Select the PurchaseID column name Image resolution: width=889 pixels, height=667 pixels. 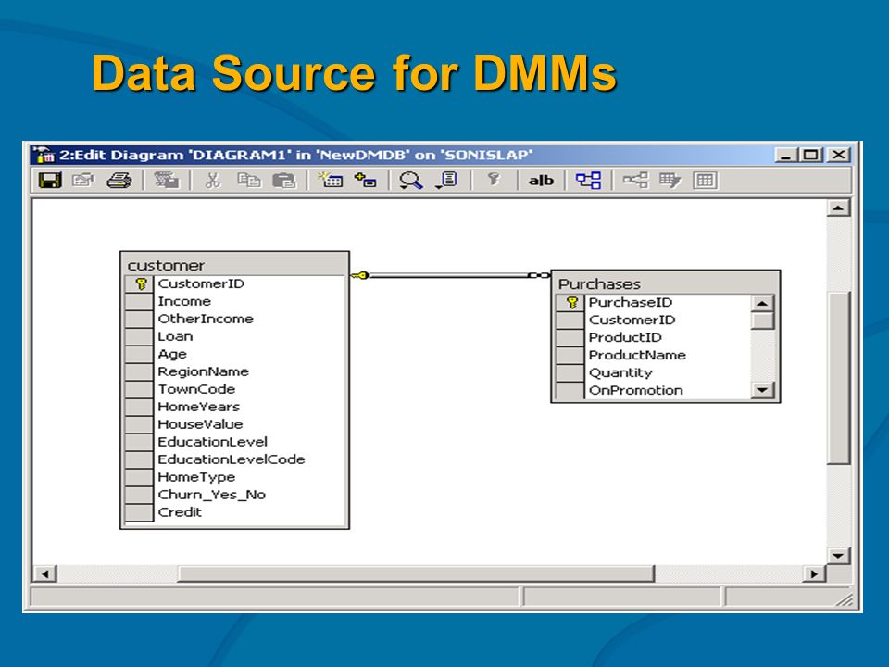tap(631, 302)
